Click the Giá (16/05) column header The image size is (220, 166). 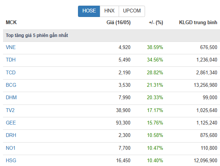119,23
